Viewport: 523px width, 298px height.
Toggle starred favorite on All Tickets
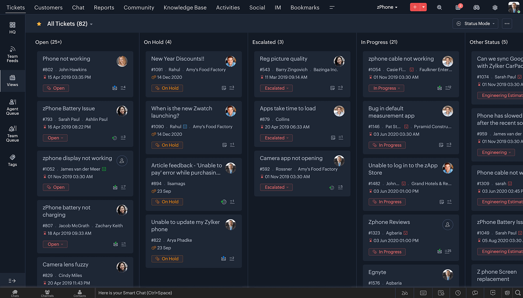(x=39, y=23)
